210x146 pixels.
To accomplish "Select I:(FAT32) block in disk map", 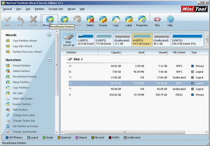I will coord(188,40).
